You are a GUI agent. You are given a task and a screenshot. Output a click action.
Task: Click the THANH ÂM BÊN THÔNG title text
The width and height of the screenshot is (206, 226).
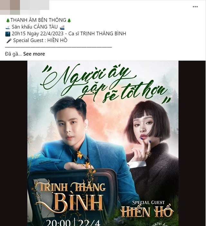pyautogui.click(x=38, y=20)
